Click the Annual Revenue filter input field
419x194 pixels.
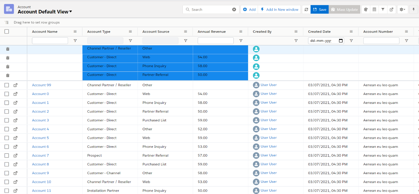(x=215, y=41)
